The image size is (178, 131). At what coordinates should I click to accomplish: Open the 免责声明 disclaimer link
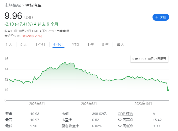[63, 31]
